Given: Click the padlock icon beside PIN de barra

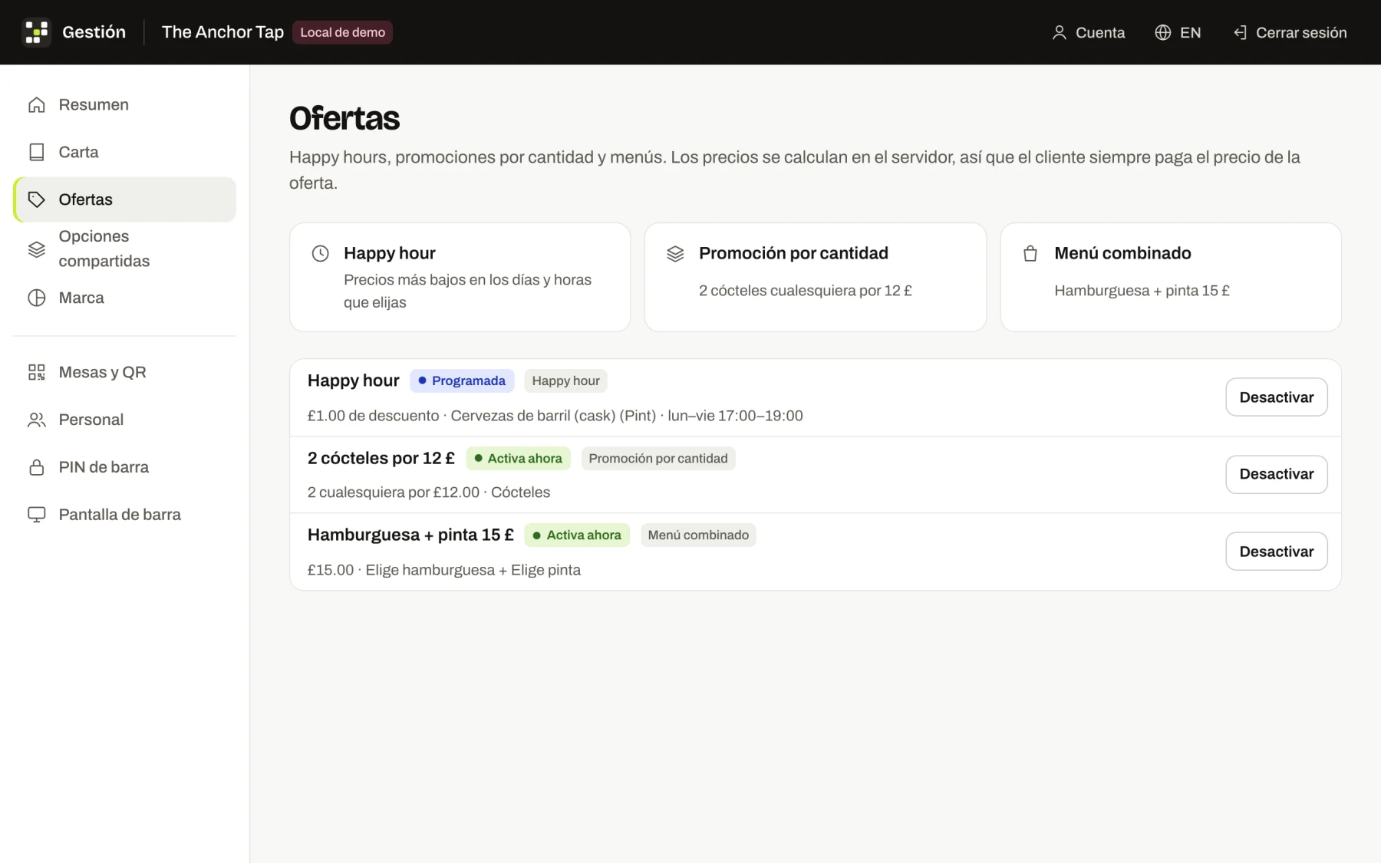Looking at the screenshot, I should [x=37, y=467].
